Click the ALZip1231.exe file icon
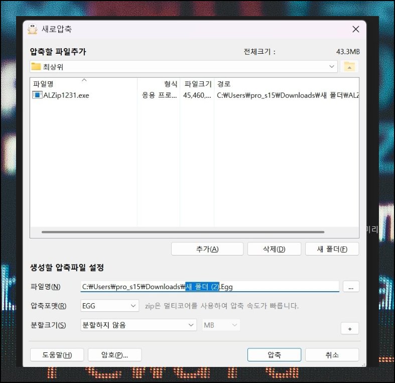Image resolution: width=395 pixels, height=383 pixels. [x=37, y=95]
